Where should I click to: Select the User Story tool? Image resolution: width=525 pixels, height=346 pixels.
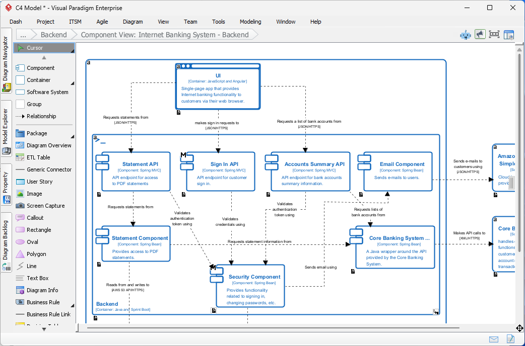(39, 182)
